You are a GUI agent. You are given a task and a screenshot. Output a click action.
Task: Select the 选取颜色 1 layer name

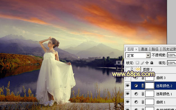(164, 94)
